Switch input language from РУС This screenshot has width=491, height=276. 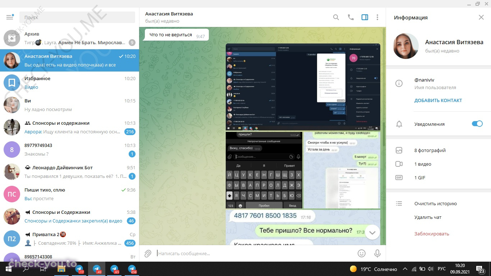coord(441,269)
